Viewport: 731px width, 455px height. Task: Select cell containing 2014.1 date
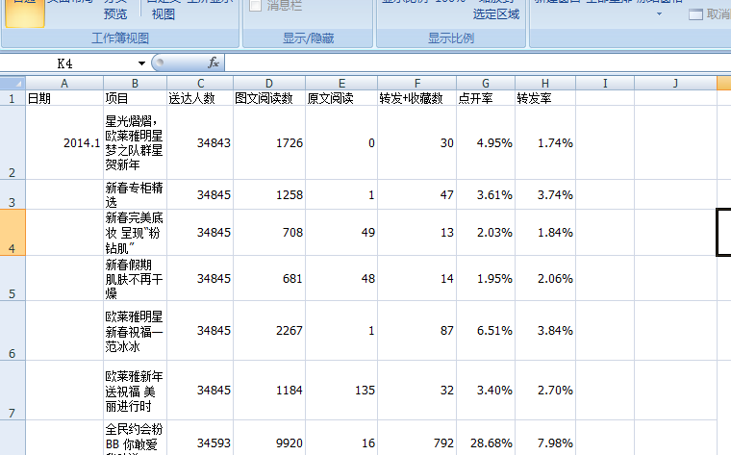point(63,143)
